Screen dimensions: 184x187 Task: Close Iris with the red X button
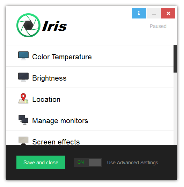click(x=168, y=13)
